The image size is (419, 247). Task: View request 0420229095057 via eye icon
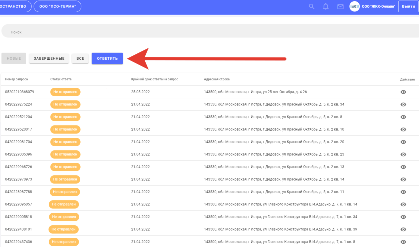tap(403, 204)
